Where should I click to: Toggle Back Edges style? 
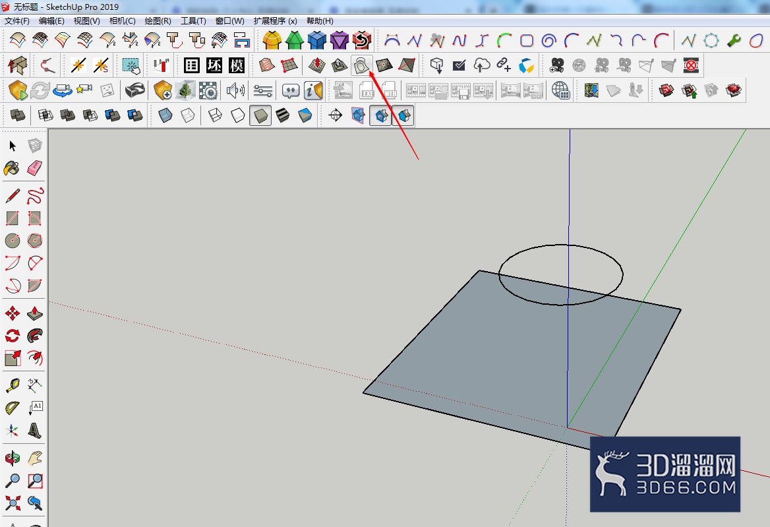pos(188,115)
